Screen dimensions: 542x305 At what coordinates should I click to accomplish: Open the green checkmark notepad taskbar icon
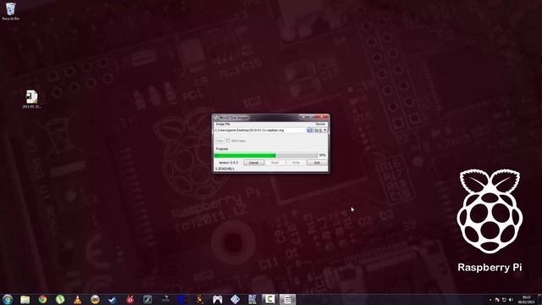(x=147, y=299)
